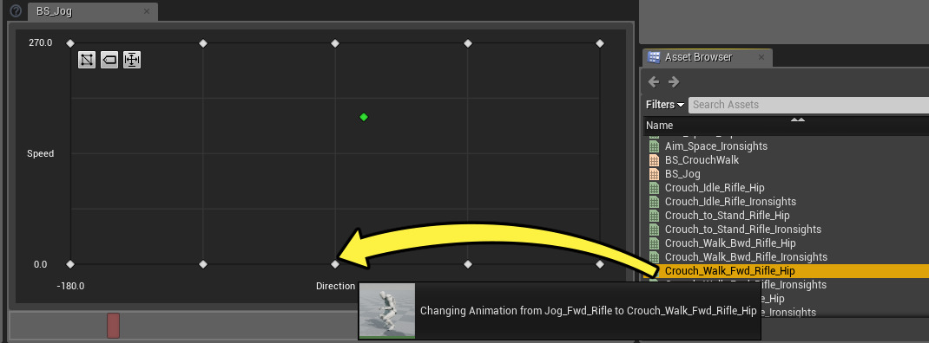
Task: Open the Filters dropdown
Action: click(x=665, y=105)
